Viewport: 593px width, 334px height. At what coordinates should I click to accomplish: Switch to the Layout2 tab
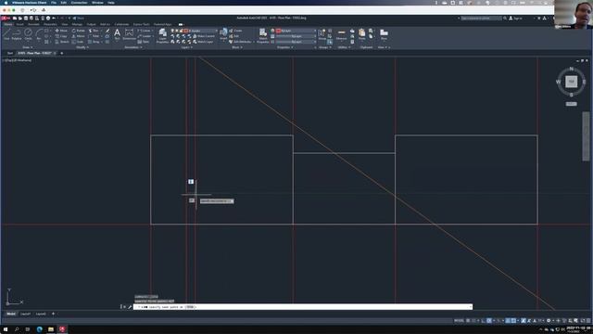(x=41, y=314)
